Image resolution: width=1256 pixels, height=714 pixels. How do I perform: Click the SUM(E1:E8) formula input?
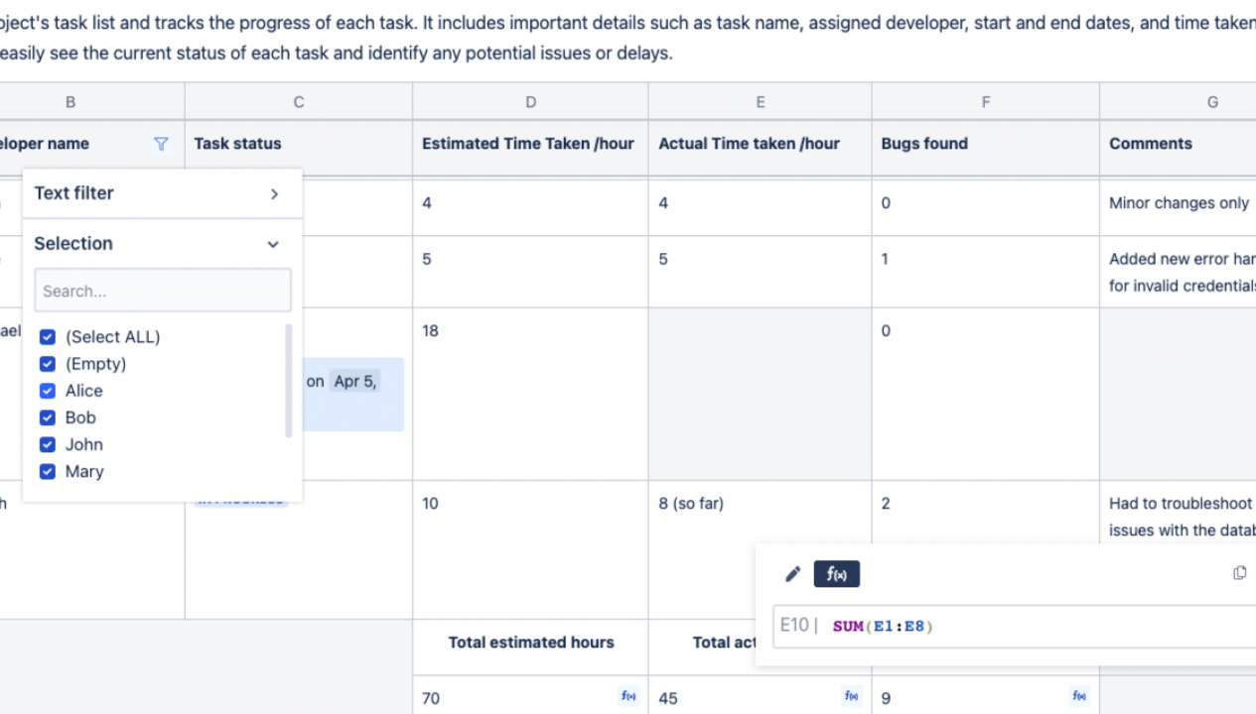pyautogui.click(x=993, y=626)
